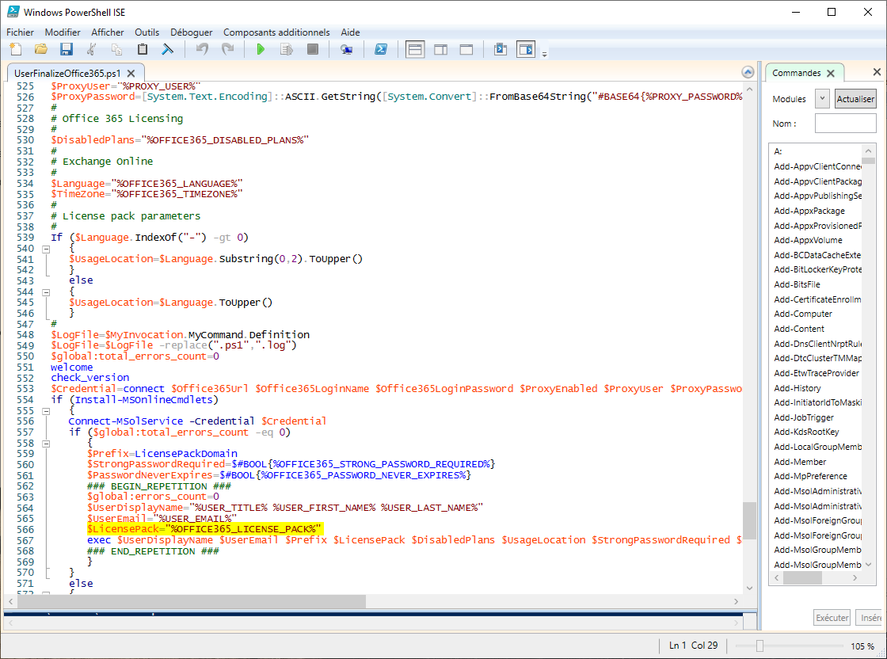Click the Paste clipboard icon
The image size is (887, 659).
click(143, 49)
